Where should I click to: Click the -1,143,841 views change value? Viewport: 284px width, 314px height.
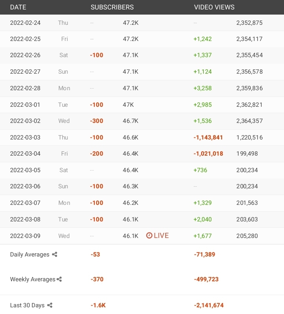[208, 137]
